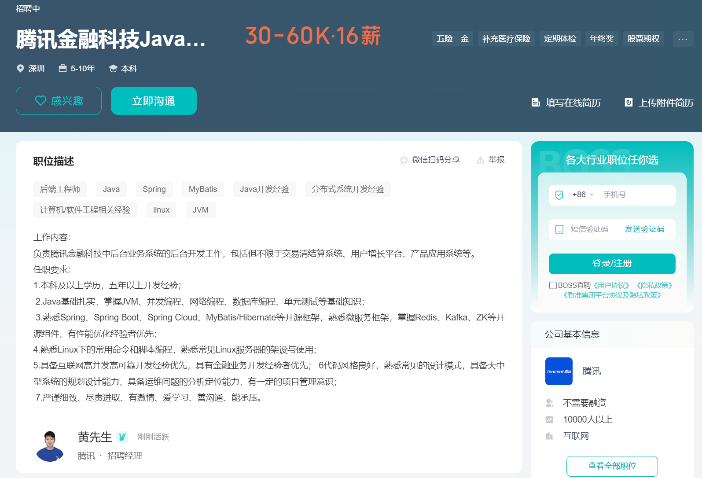
Task: Open the +86 country code dropdown
Action: point(583,195)
